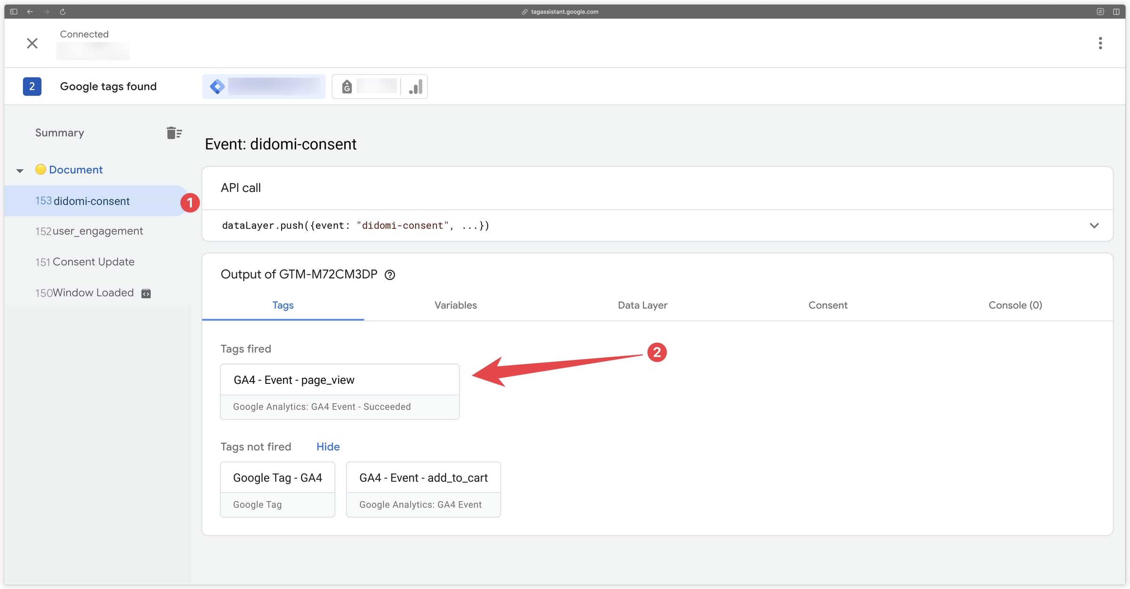The image size is (1130, 589).
Task: Go back with browser back arrow
Action: point(30,12)
